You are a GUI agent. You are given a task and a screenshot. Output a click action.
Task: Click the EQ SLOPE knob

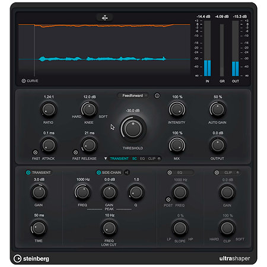point(180,228)
